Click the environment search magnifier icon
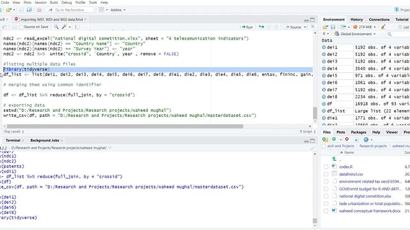This screenshot has width=410, height=230. click(x=389, y=34)
